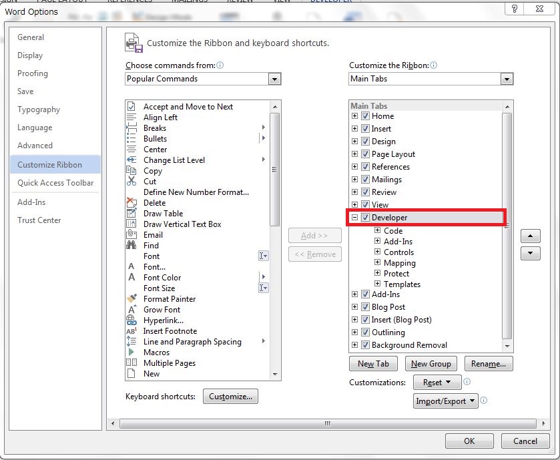Click the Change List Level icon
This screenshot has width=560, height=460.
coord(131,160)
